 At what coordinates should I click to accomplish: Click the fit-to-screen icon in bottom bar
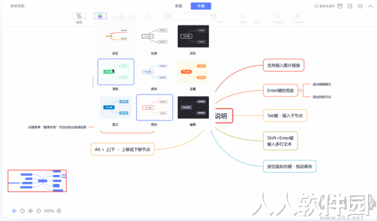point(23,211)
